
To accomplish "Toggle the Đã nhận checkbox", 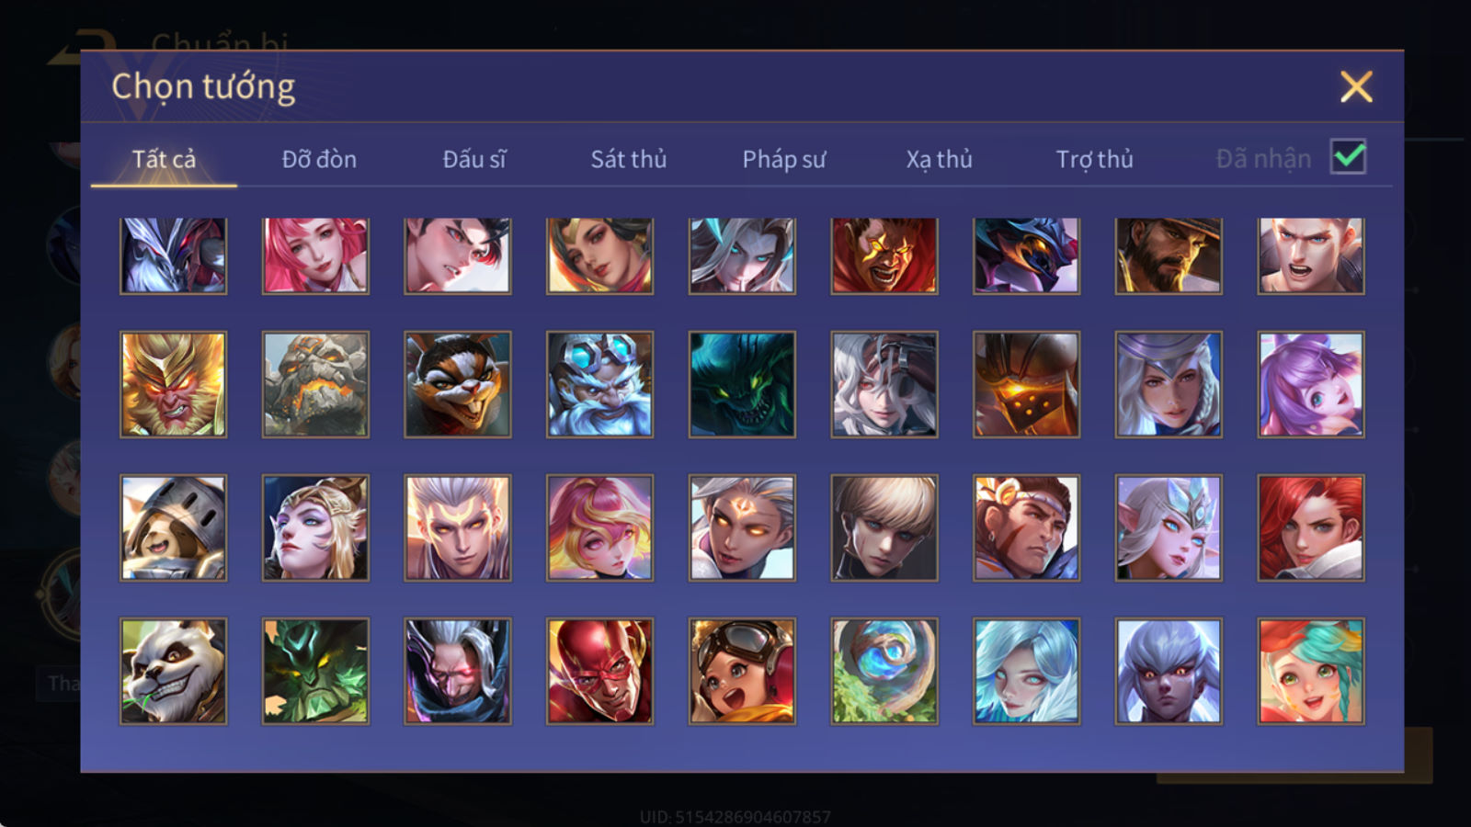I will pyautogui.click(x=1348, y=157).
